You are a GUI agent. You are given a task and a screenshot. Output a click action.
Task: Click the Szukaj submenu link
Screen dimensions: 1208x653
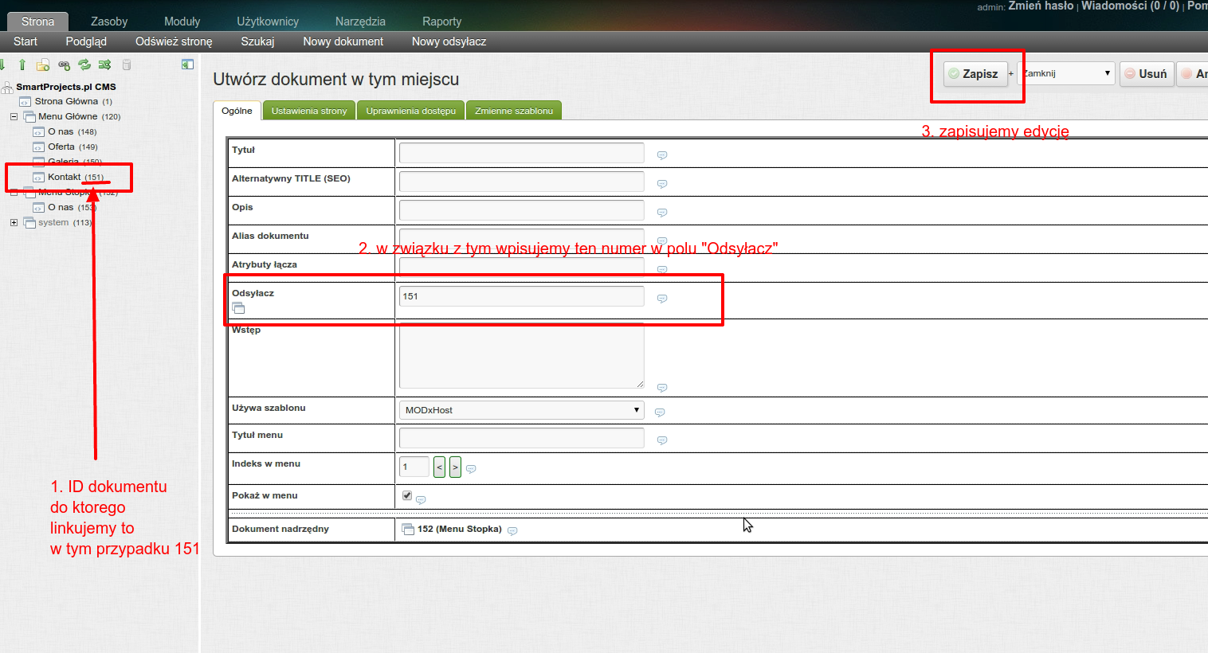257,41
